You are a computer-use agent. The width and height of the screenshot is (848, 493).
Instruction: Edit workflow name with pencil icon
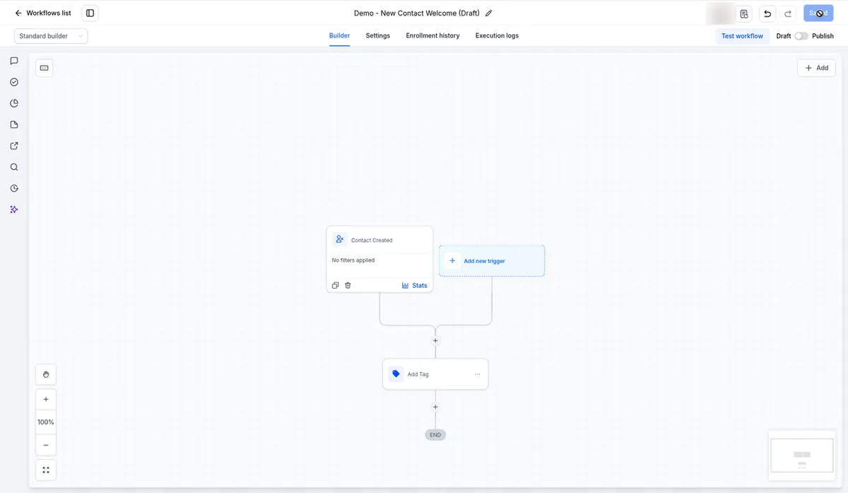(489, 13)
